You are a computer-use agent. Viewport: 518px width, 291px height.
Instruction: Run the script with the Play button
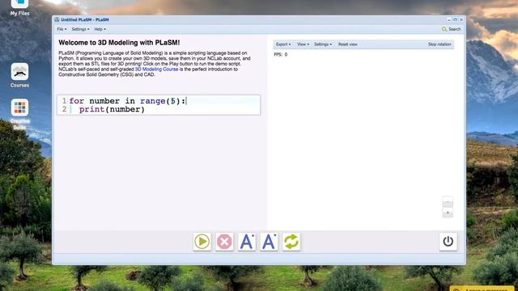[202, 242]
